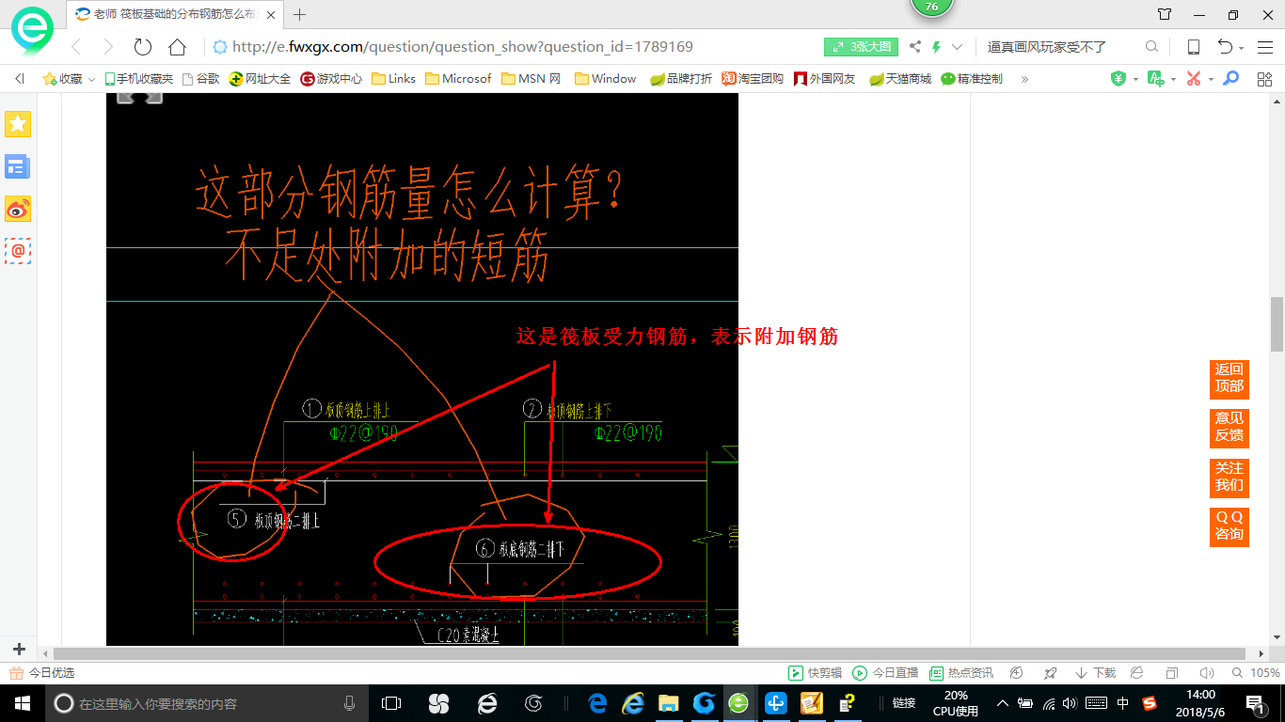Open the 淘宝团购 bookmark
Viewport: 1285px width, 722px height.
[x=753, y=79]
